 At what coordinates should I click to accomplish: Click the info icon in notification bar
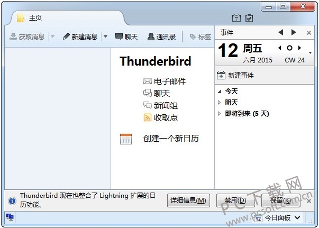[x=12, y=200]
